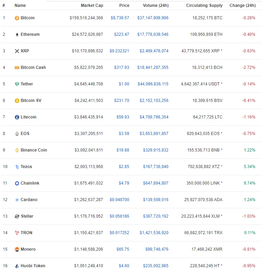Open the Cardano name link

pos(29,200)
